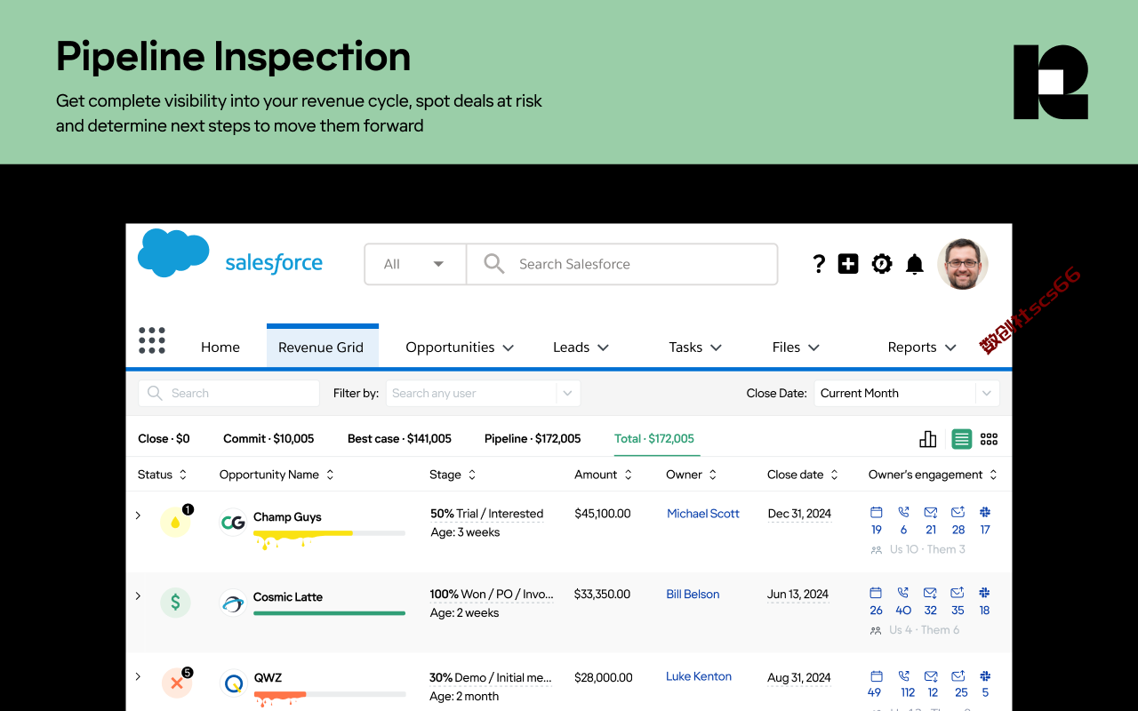This screenshot has height=711, width=1138.
Task: Open owner link Michael Scott
Action: pos(703,514)
